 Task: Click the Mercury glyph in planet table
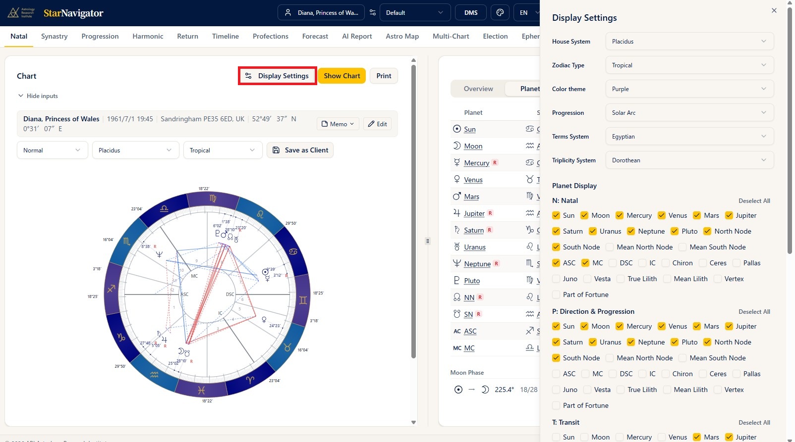pyautogui.click(x=457, y=163)
